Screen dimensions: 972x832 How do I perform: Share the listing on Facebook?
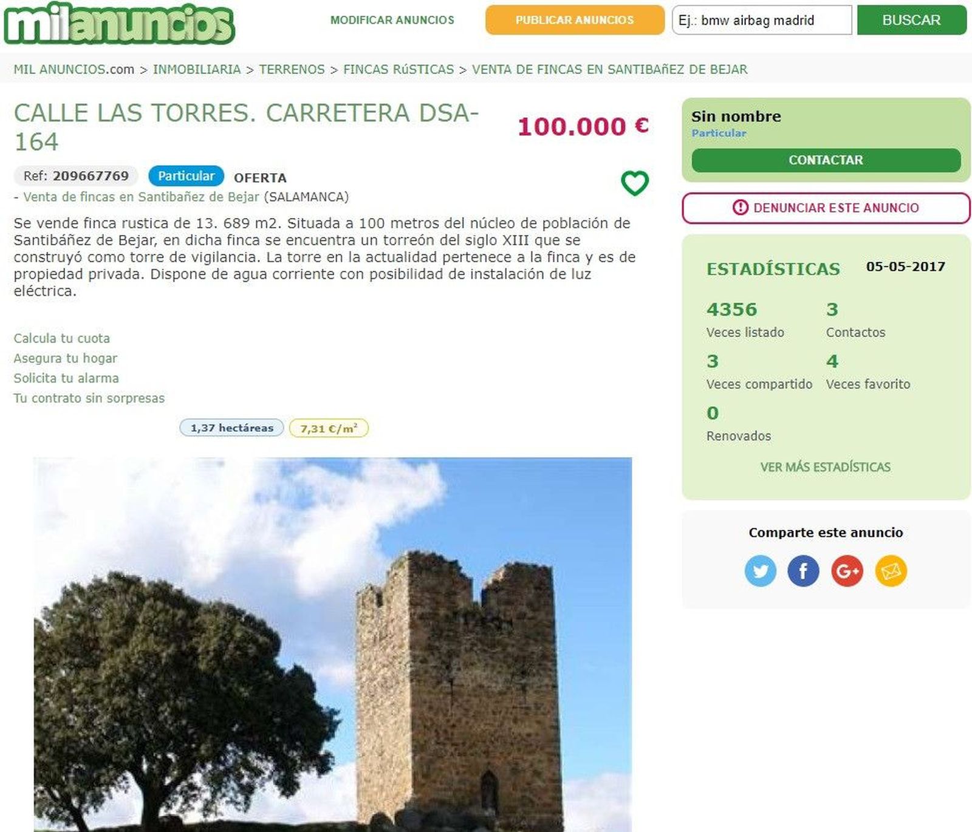tap(803, 571)
